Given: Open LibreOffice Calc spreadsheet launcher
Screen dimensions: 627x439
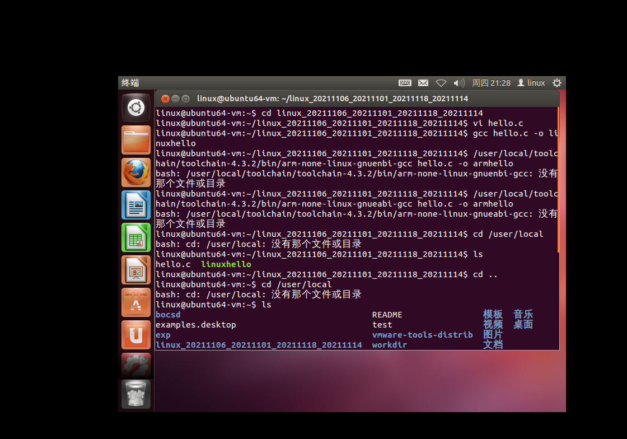Looking at the screenshot, I should (x=136, y=237).
